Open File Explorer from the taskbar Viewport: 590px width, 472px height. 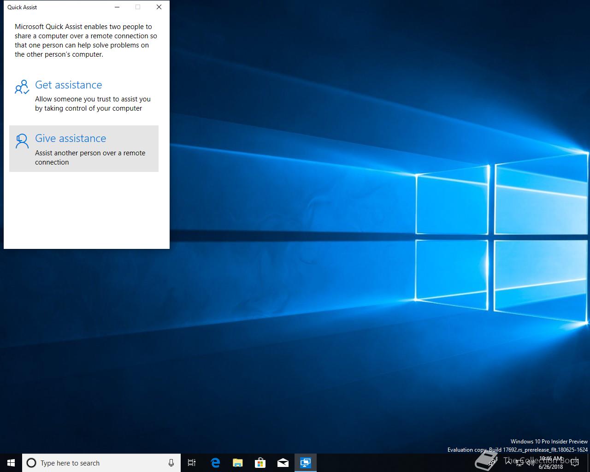point(237,463)
